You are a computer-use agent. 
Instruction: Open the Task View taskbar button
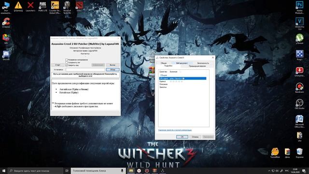(x=67, y=171)
